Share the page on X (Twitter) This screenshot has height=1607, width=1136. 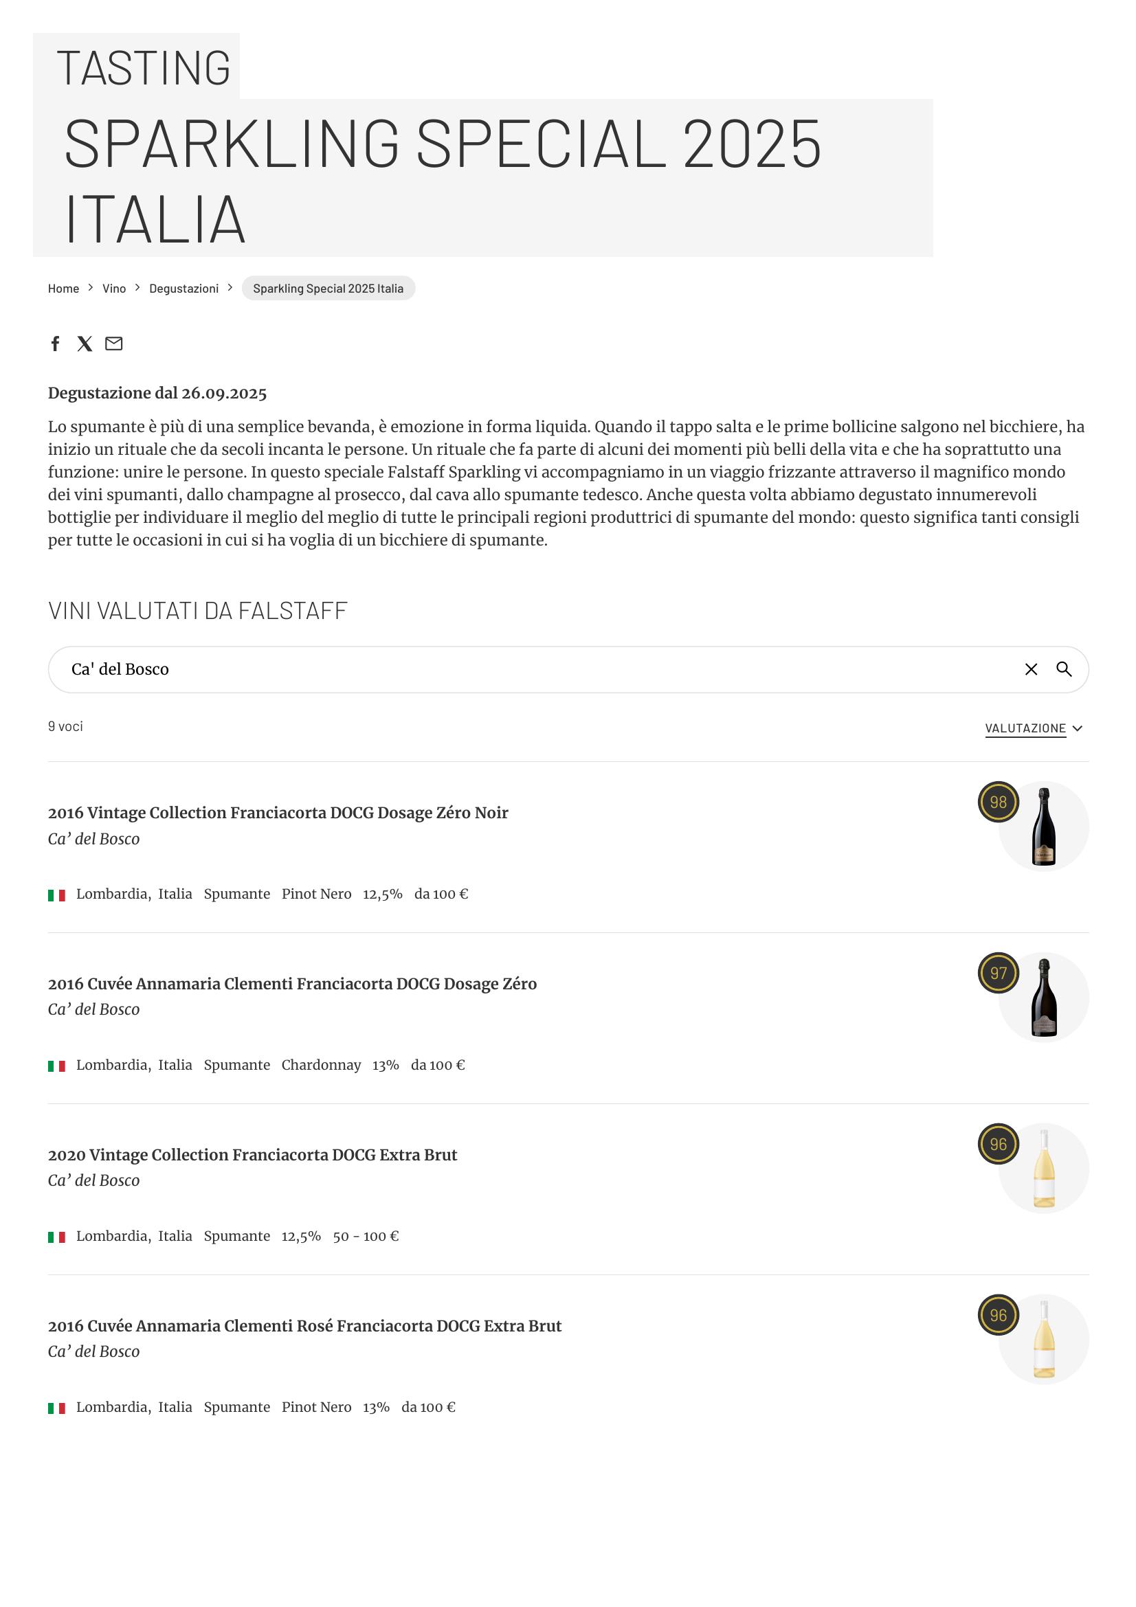click(x=85, y=343)
